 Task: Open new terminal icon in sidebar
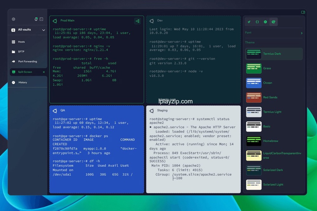point(42,19)
